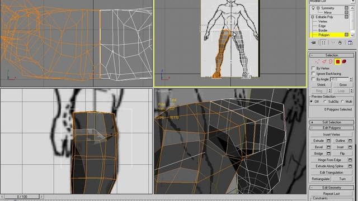Enable By Angle checkbox
The image size is (358, 201).
pos(313,79)
